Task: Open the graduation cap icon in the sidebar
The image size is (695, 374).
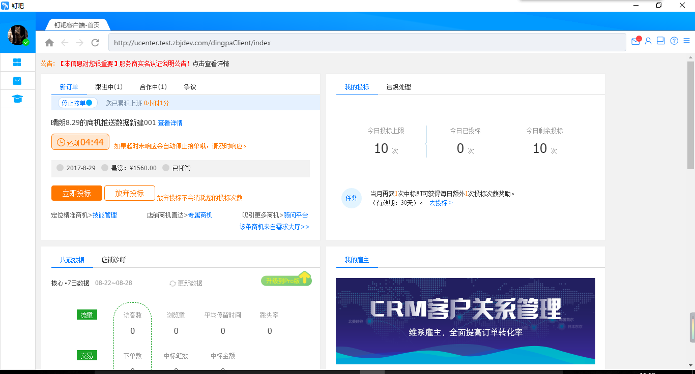Action: tap(17, 99)
